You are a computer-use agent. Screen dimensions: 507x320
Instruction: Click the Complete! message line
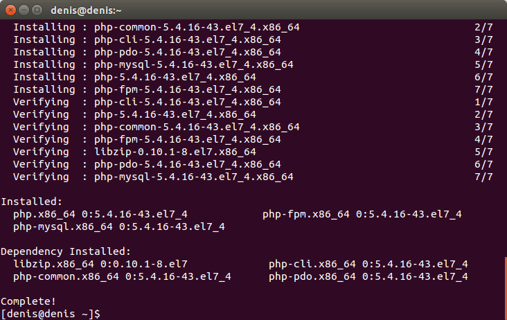click(28, 301)
